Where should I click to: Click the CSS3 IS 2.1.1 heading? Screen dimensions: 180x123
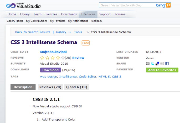click(x=46, y=99)
